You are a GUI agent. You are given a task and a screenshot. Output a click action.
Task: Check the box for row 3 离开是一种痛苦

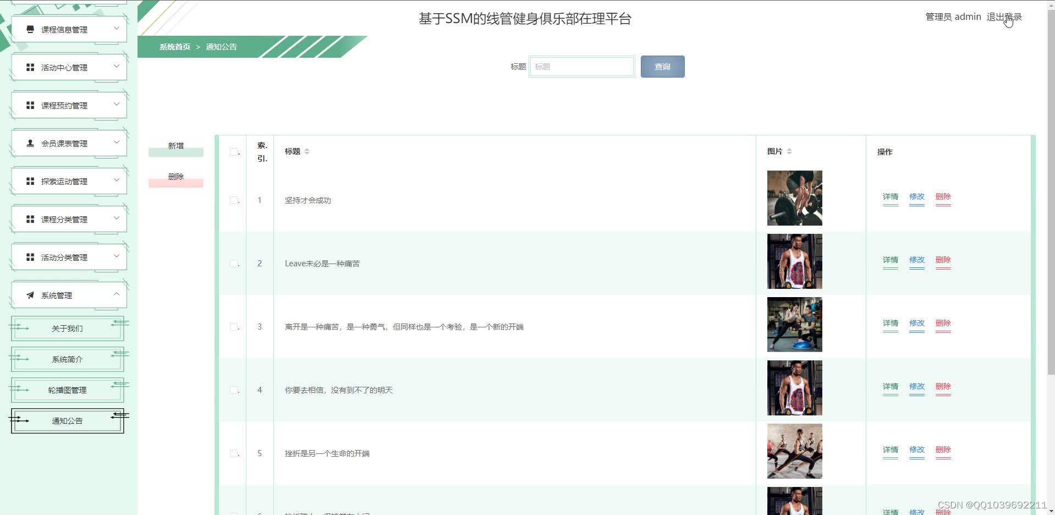(x=234, y=327)
